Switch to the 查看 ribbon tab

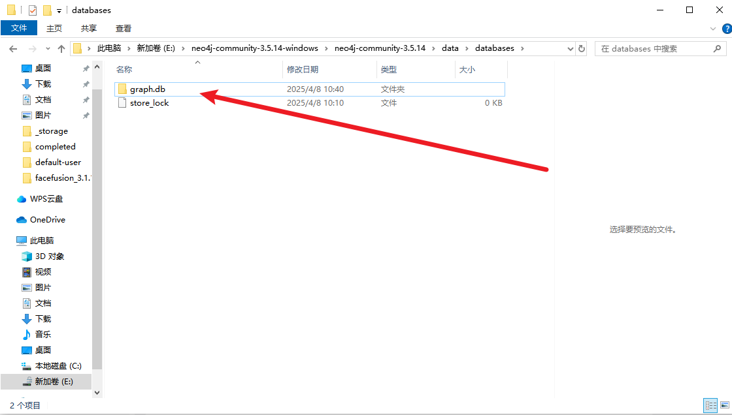pyautogui.click(x=124, y=28)
